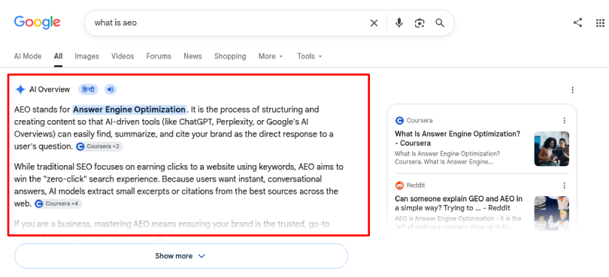Click highlighted 'Answer Engine Optimization' text

pos(129,110)
